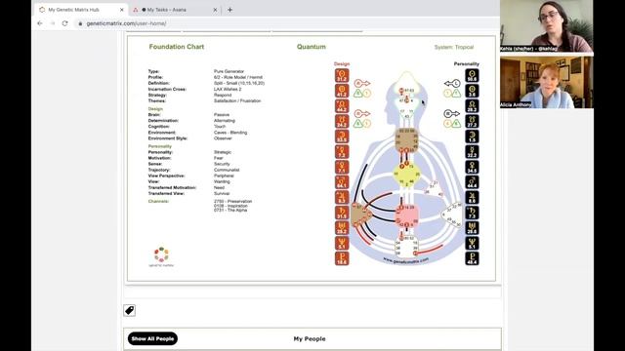
Task: Click the System: Tropical label
Action: (454, 47)
